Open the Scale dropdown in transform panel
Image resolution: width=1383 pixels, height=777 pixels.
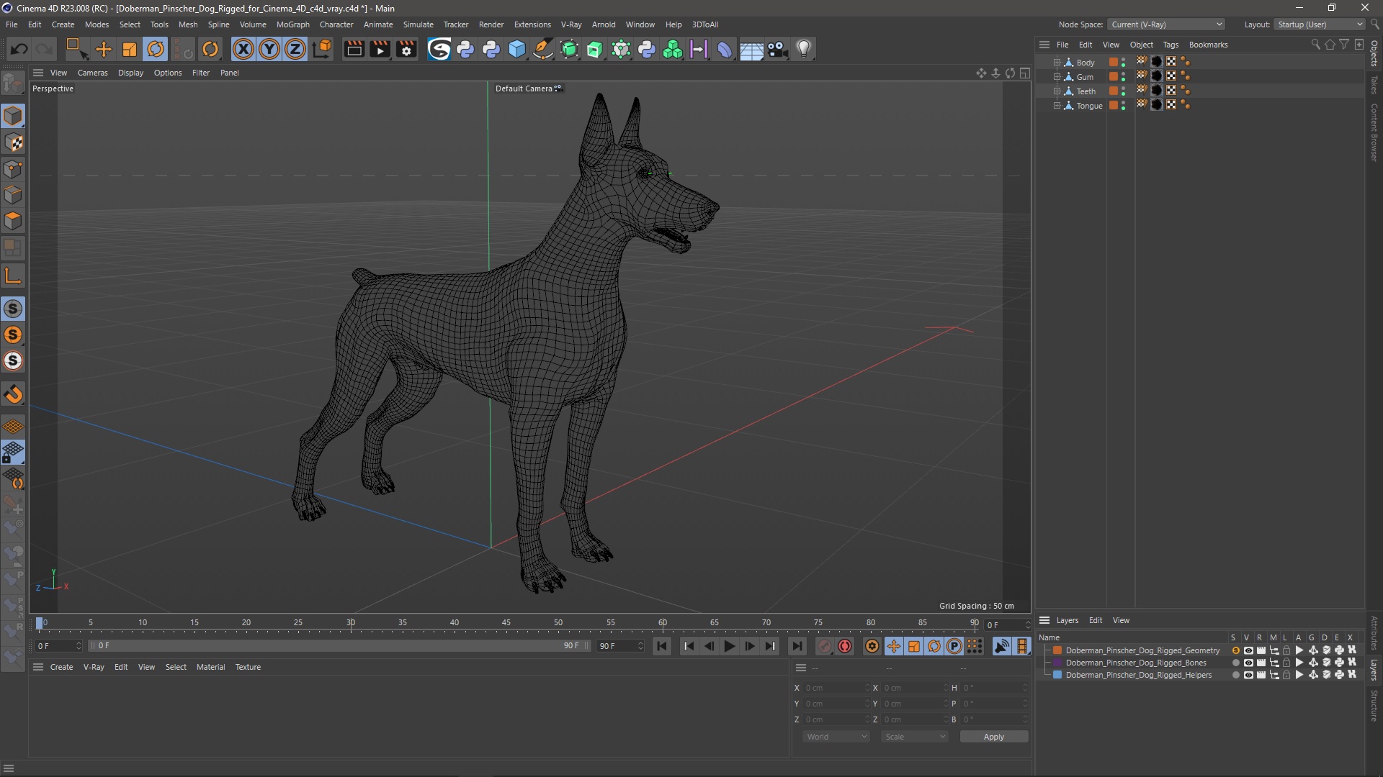click(x=908, y=736)
